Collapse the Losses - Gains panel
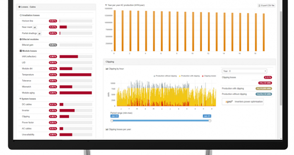294x155 pixels. point(56,7)
